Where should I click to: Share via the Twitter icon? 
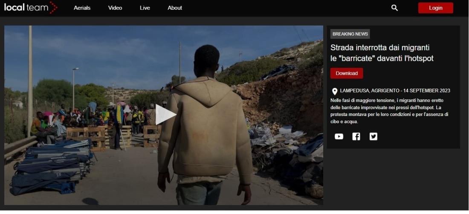coord(373,136)
